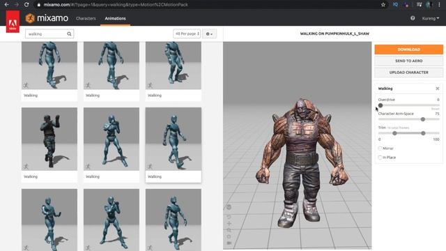Click the round globe-like icon atop the viewport tools

coord(229,207)
